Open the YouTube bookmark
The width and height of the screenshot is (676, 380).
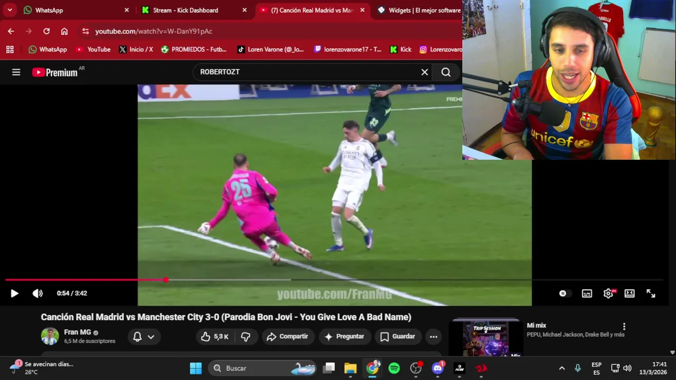click(93, 49)
